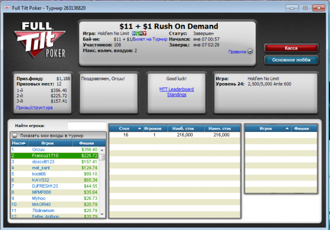Select table 16 row
Viewport: 330px width, 230px height.
click(175, 135)
